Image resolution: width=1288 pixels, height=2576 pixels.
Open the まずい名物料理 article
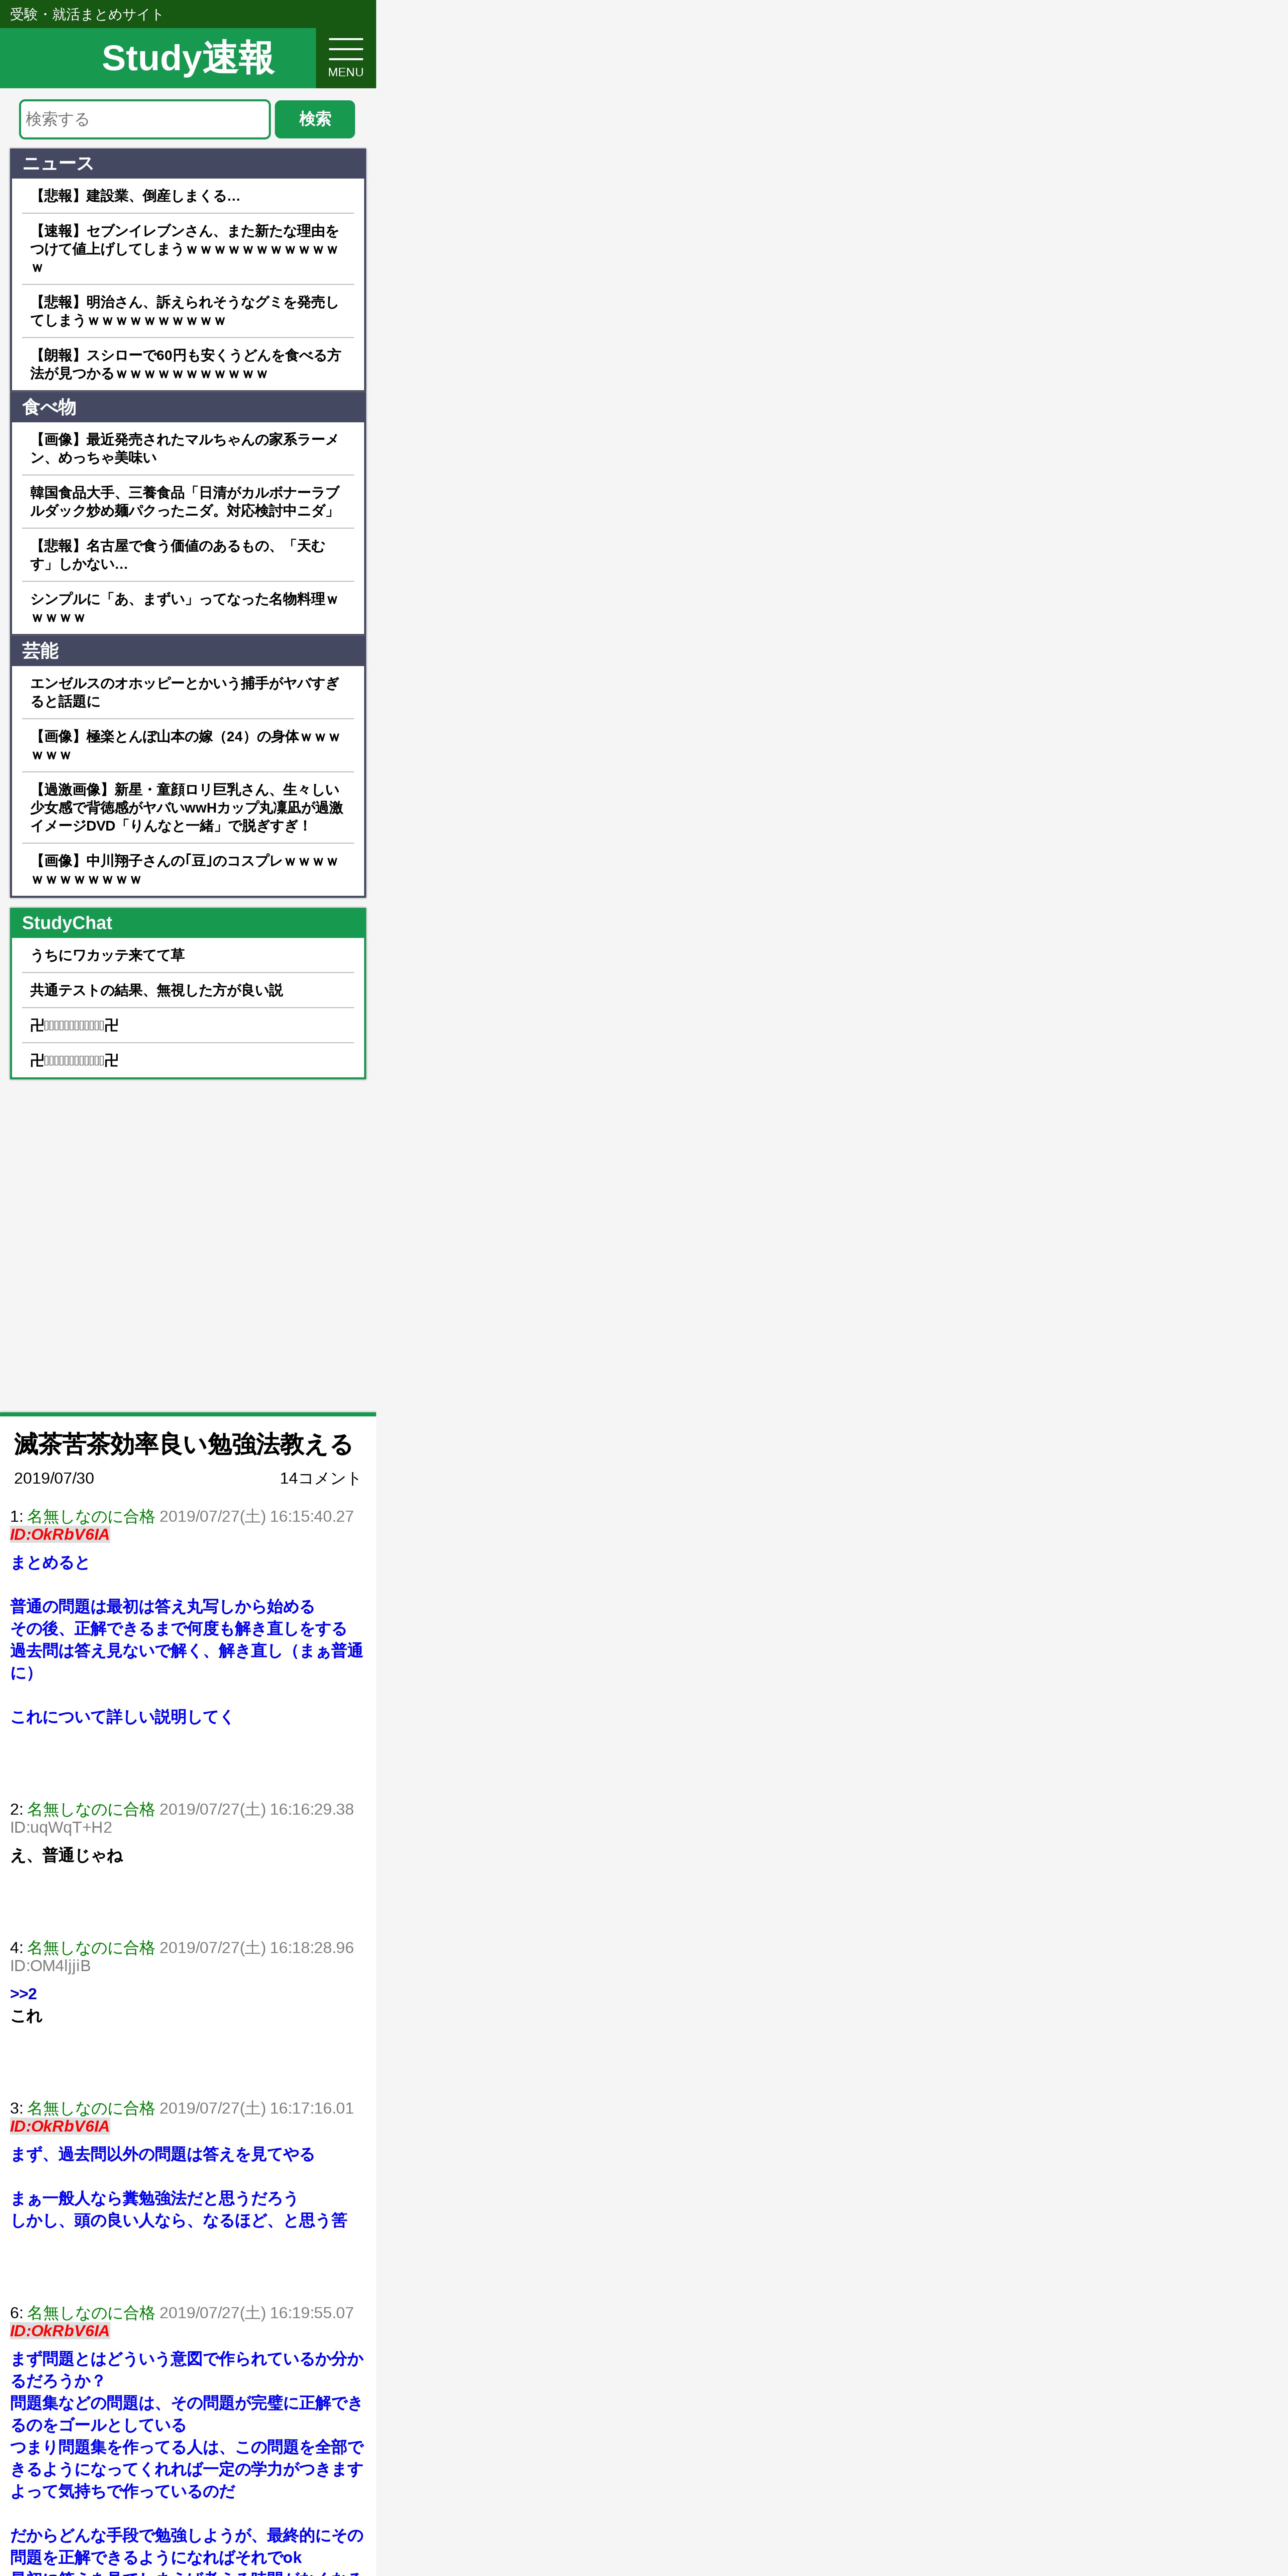[188, 608]
